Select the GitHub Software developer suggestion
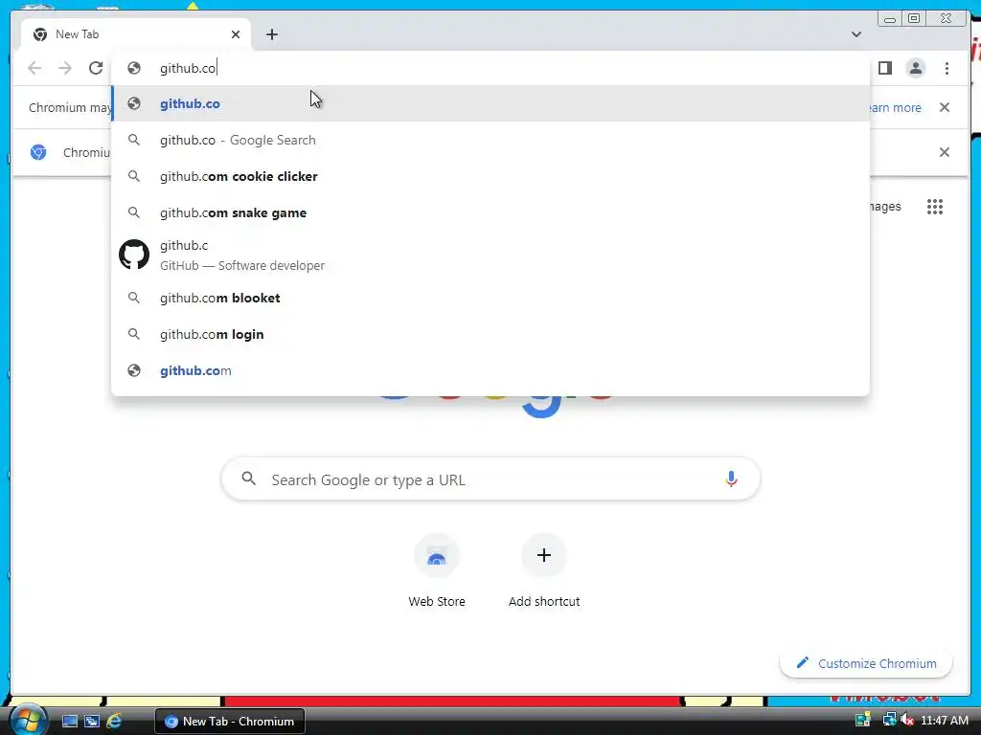The image size is (981, 735). point(490,255)
